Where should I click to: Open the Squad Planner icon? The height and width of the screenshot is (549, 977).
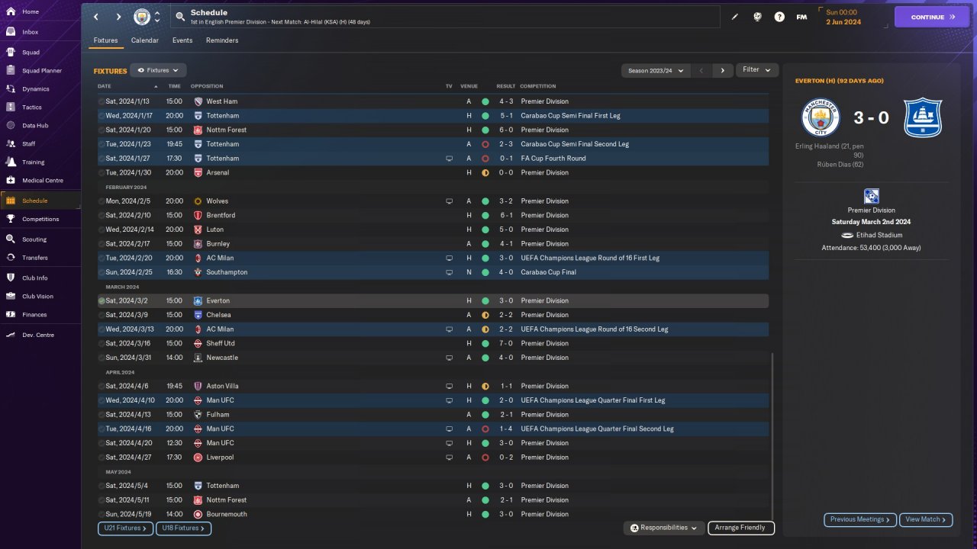[x=11, y=71]
